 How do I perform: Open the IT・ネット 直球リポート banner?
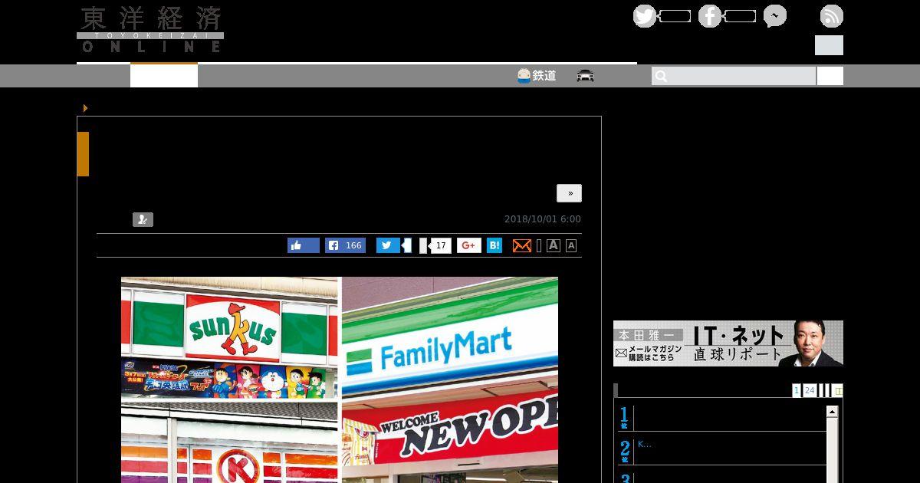(x=728, y=343)
